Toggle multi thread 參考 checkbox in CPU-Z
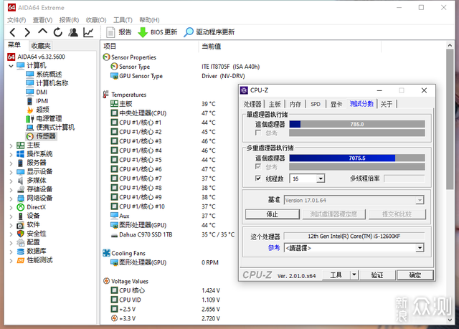Image resolution: width=459 pixels, height=329 pixels. [258, 166]
